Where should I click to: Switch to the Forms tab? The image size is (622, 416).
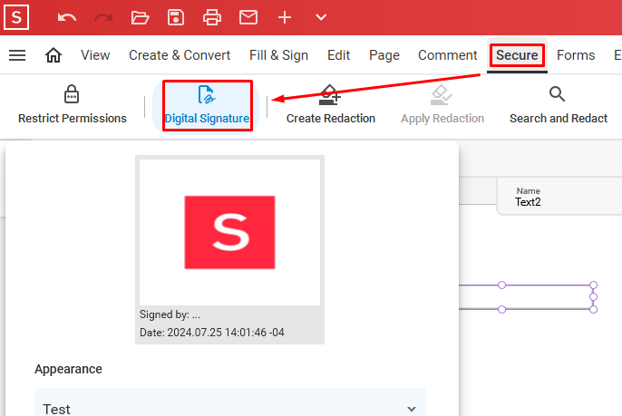[576, 55]
